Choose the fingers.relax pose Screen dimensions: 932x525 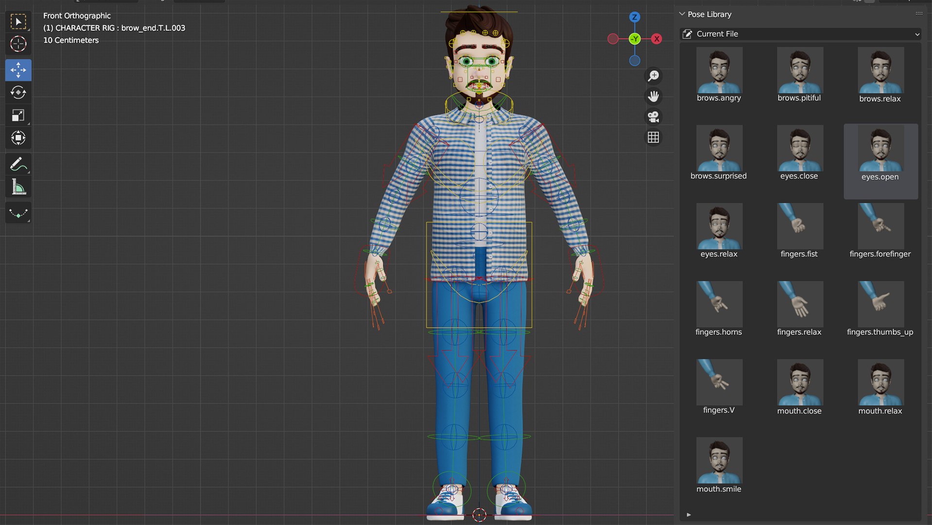pos(800,309)
